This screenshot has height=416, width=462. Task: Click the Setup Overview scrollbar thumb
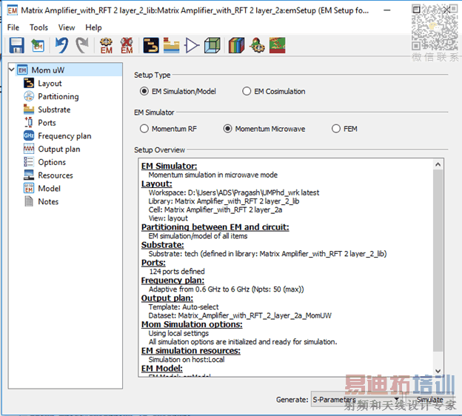coord(438,261)
